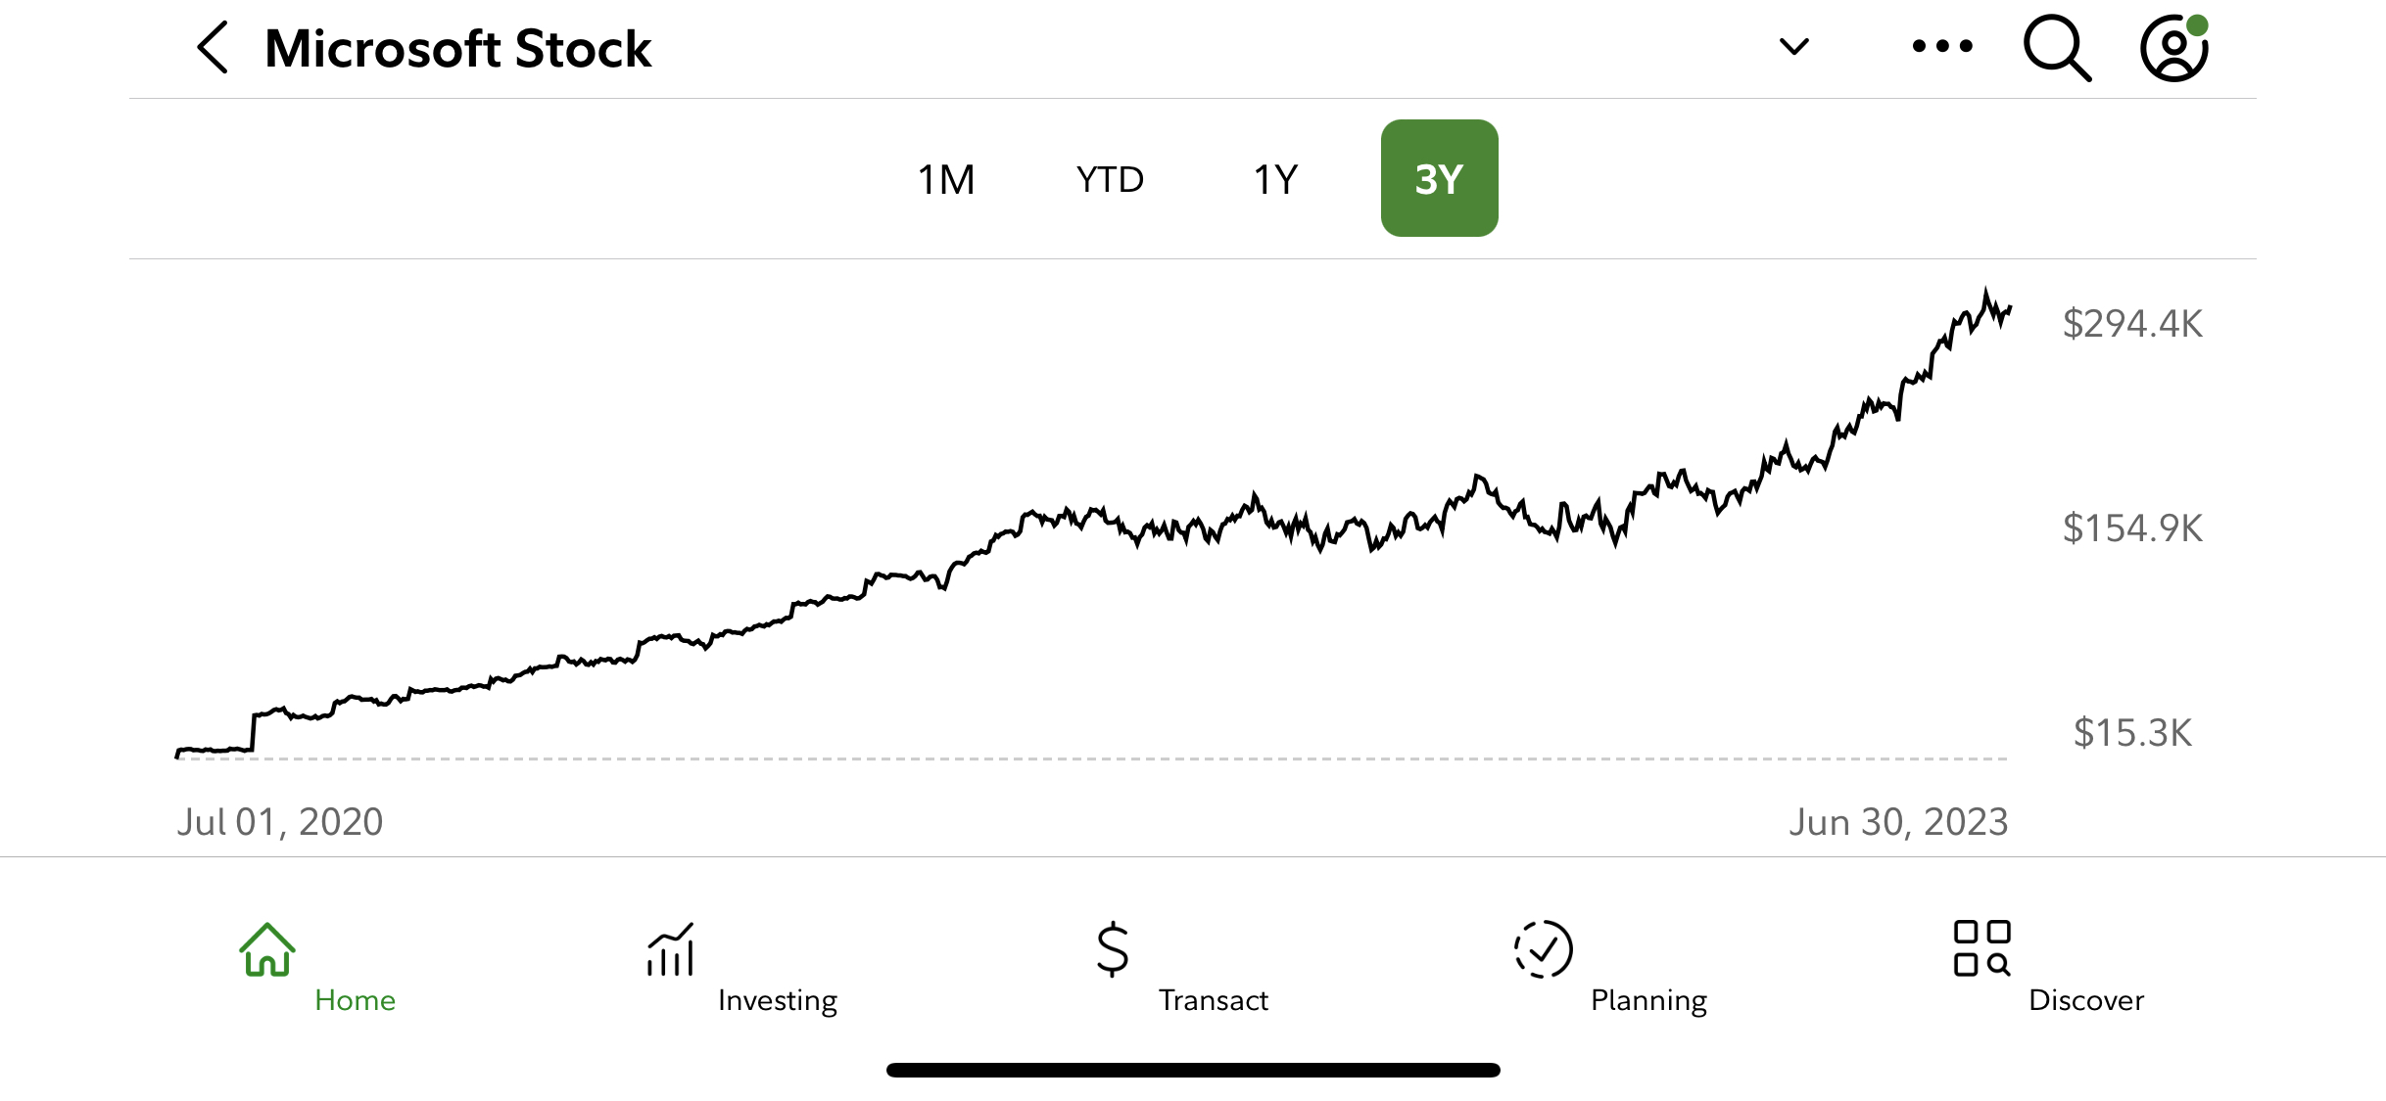Go to the Investing tab label
2386x1101 pixels.
click(x=778, y=1000)
